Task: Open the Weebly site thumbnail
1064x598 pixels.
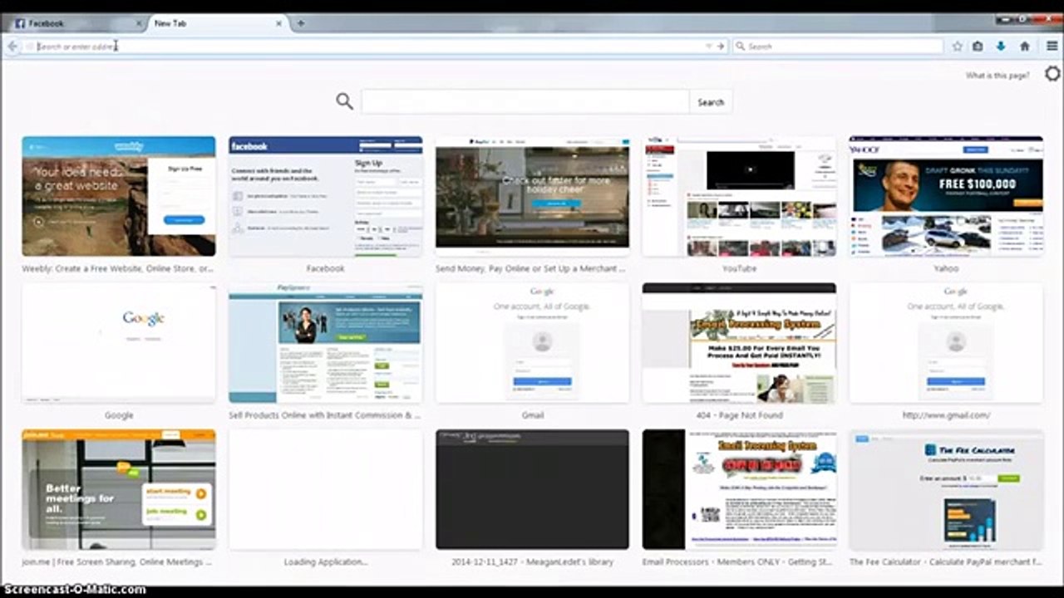Action: coord(119,197)
